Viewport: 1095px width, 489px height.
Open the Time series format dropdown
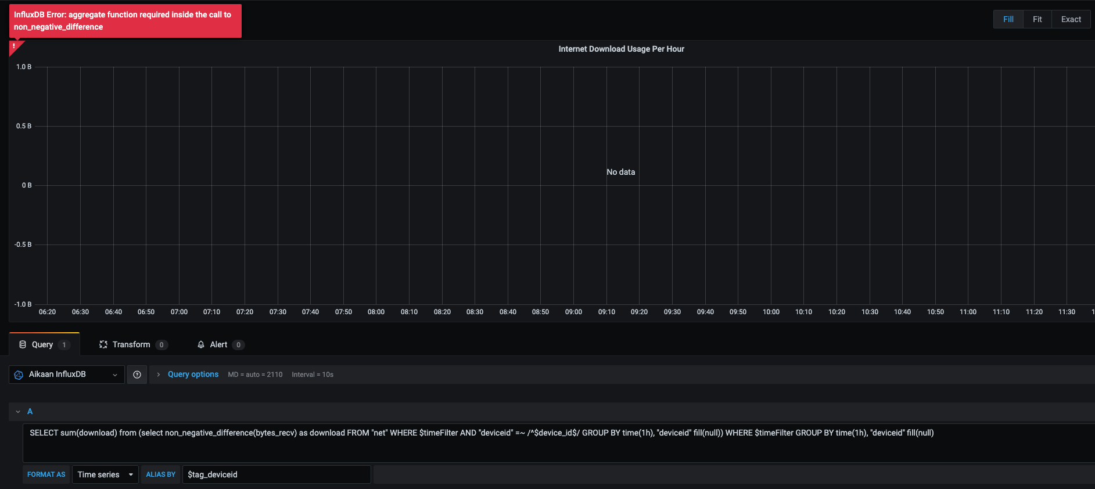point(105,474)
